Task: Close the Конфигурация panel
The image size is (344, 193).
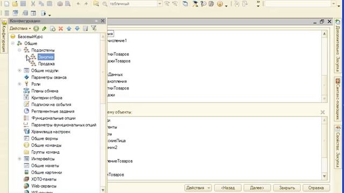Action: (103, 21)
